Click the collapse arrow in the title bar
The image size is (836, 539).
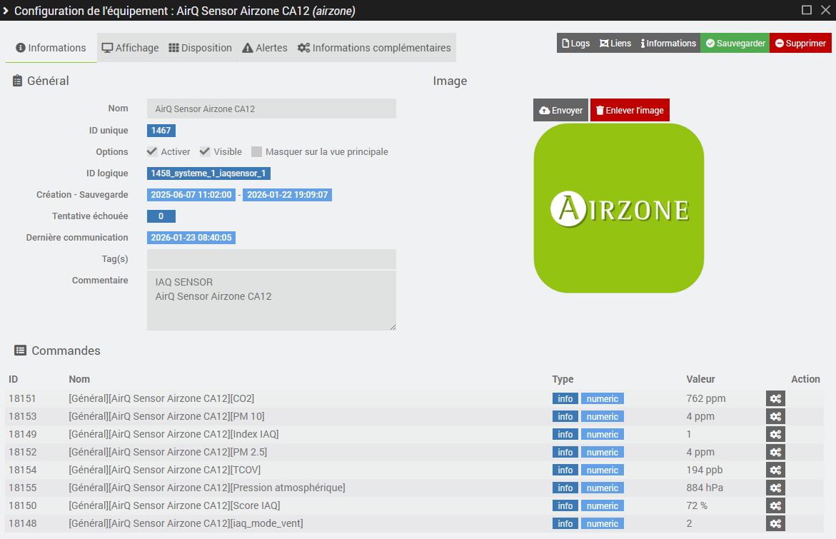tap(6, 11)
